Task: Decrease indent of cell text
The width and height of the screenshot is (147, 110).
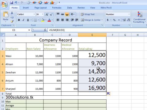Action: click(72, 20)
